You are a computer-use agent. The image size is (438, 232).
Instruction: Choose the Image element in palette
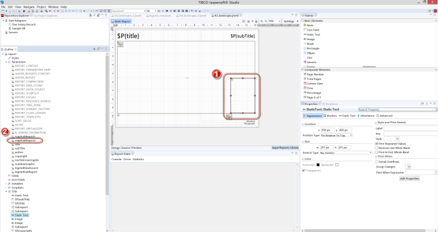click(309, 39)
